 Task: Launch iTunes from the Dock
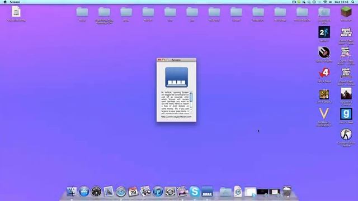coord(158,192)
